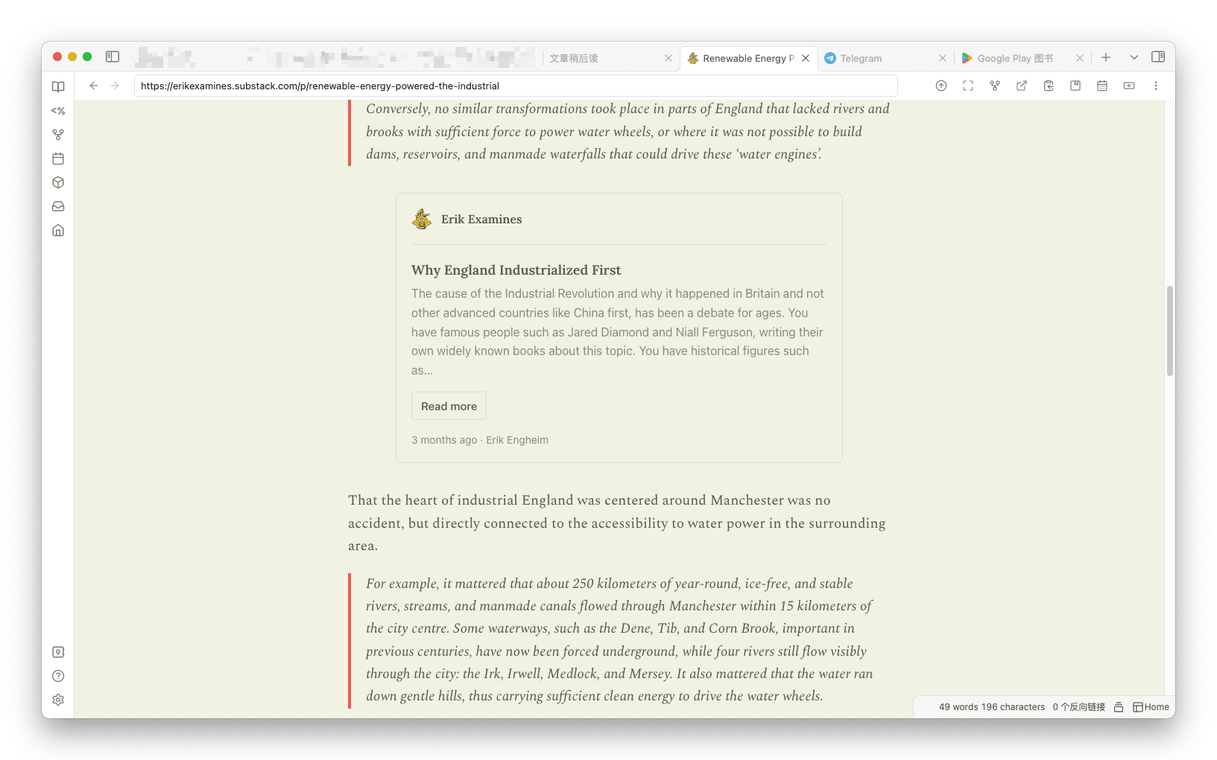The width and height of the screenshot is (1217, 760).
Task: Toggle the left sidebar panel icon
Action: tap(113, 57)
